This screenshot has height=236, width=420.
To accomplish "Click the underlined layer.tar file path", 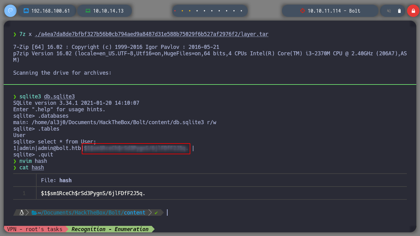I will tap(152, 34).
